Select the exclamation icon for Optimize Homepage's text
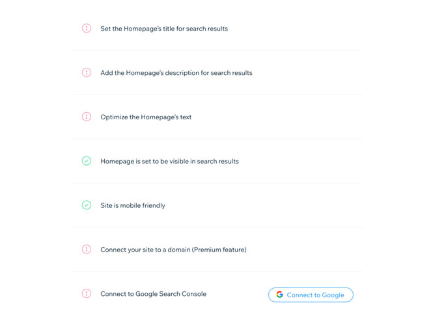 pyautogui.click(x=87, y=117)
